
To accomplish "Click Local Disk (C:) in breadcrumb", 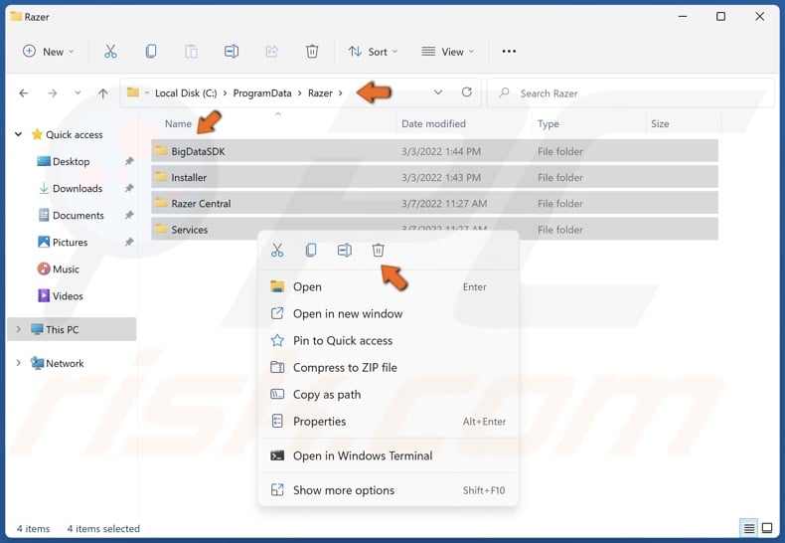I will pos(186,93).
